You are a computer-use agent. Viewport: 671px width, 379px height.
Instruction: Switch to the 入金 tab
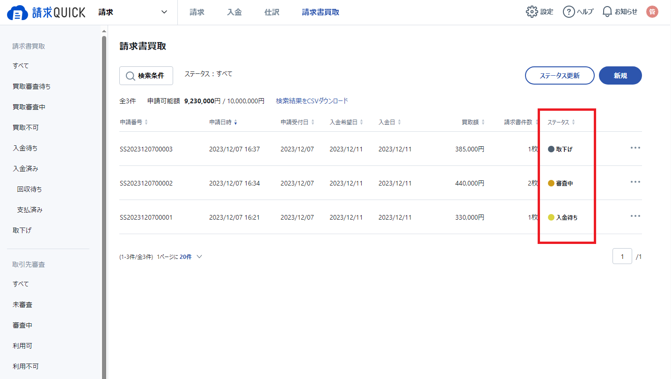point(234,12)
